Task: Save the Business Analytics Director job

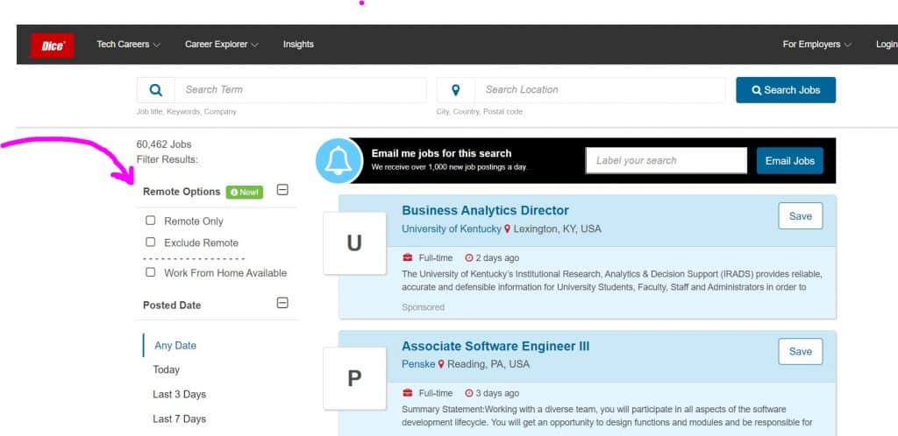Action: [800, 216]
